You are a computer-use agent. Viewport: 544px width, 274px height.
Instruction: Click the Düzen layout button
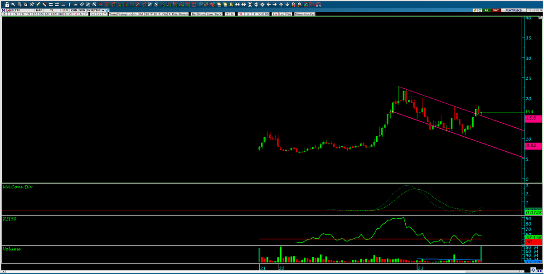[x=299, y=14]
